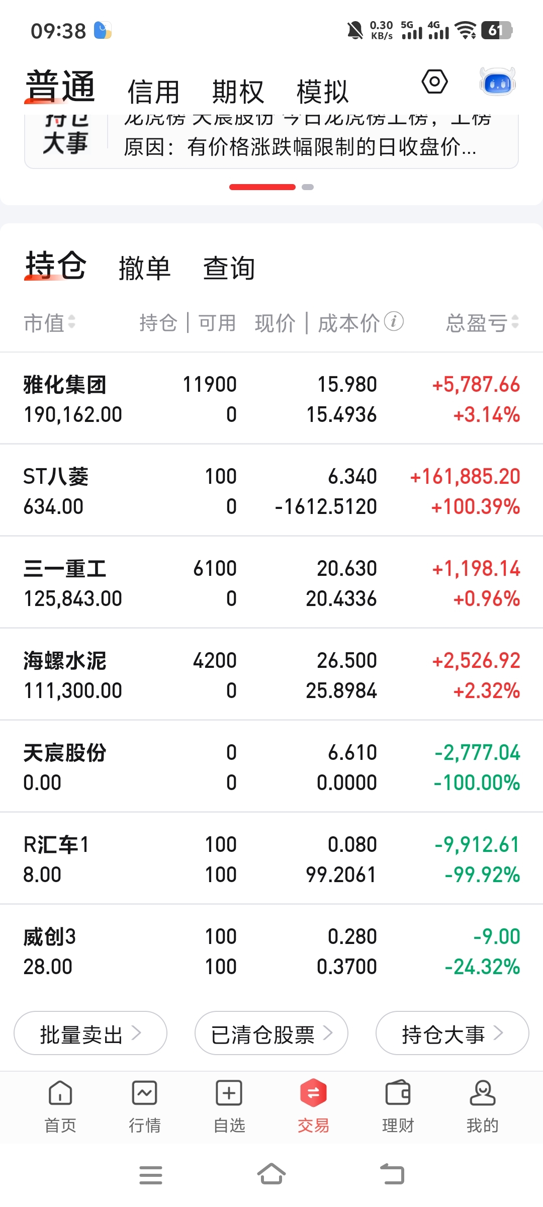Open 我的 profile icon

pyautogui.click(x=483, y=1093)
